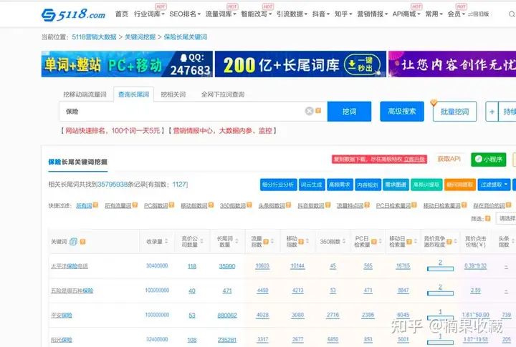Click the red 立即升级 download notice
The height and width of the screenshot is (347, 516).
coord(379,160)
